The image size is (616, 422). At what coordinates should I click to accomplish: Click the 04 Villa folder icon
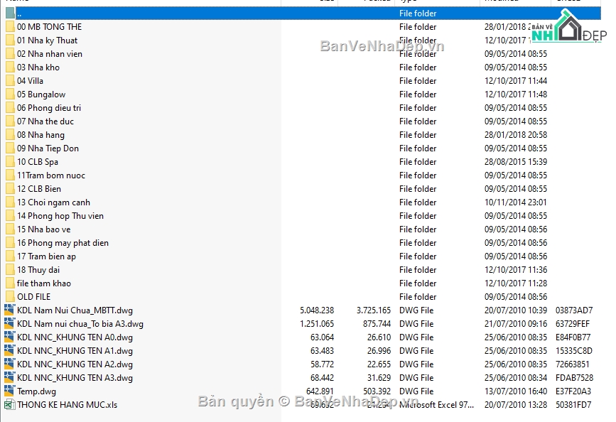(9, 81)
